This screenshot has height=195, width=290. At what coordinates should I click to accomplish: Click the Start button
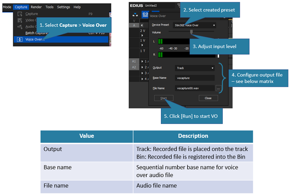coord(164,98)
